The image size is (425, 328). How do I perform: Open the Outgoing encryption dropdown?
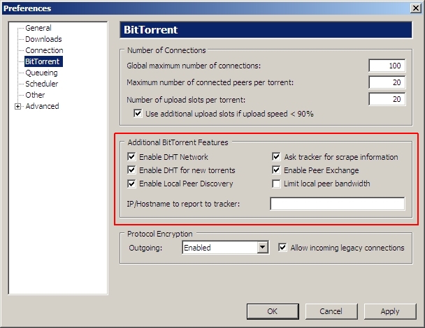263,247
